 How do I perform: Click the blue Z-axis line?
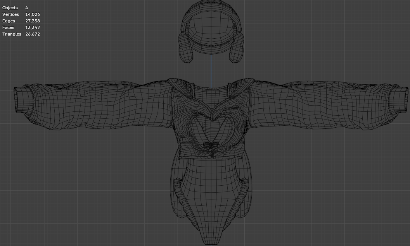tap(211, 72)
